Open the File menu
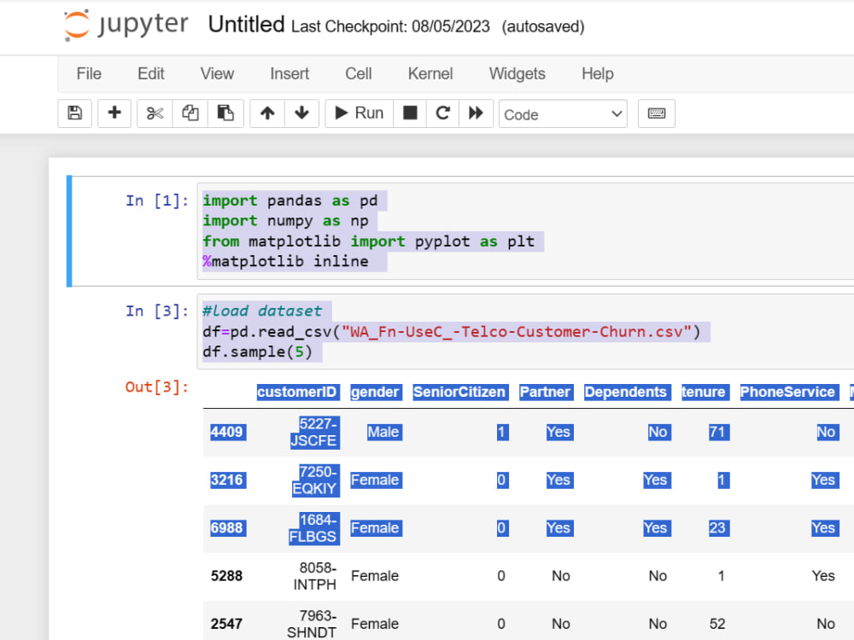Viewport: 854px width, 640px height. coord(89,73)
